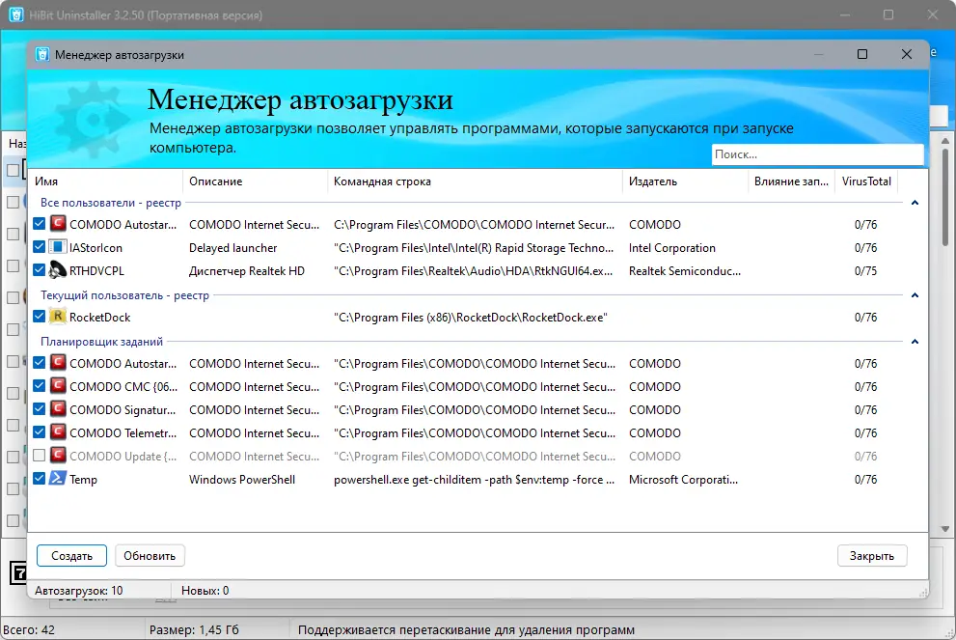
Task: Focus the Поиск search field
Action: click(x=817, y=154)
